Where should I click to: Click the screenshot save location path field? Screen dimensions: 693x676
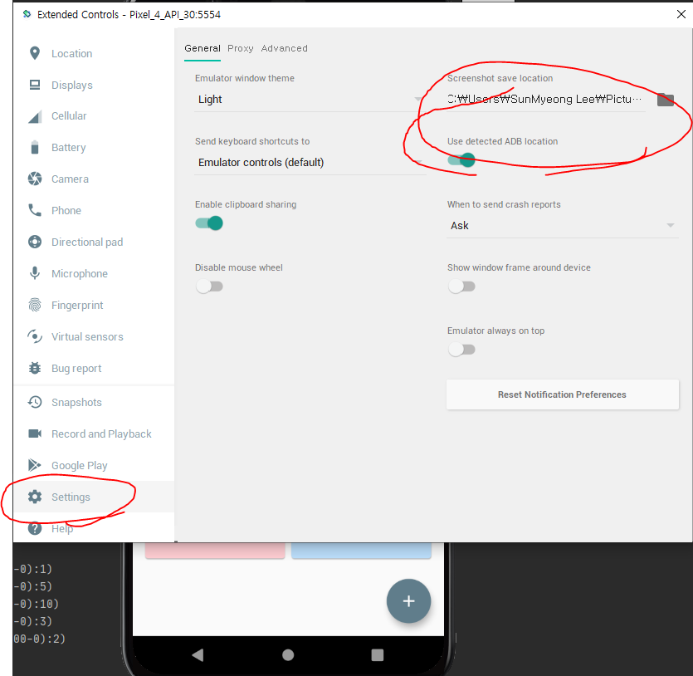tap(546, 100)
